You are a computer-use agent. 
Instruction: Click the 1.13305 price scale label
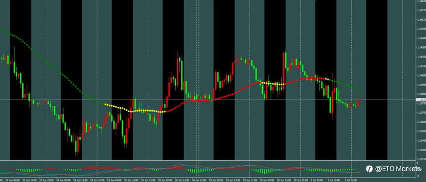coord(421,150)
